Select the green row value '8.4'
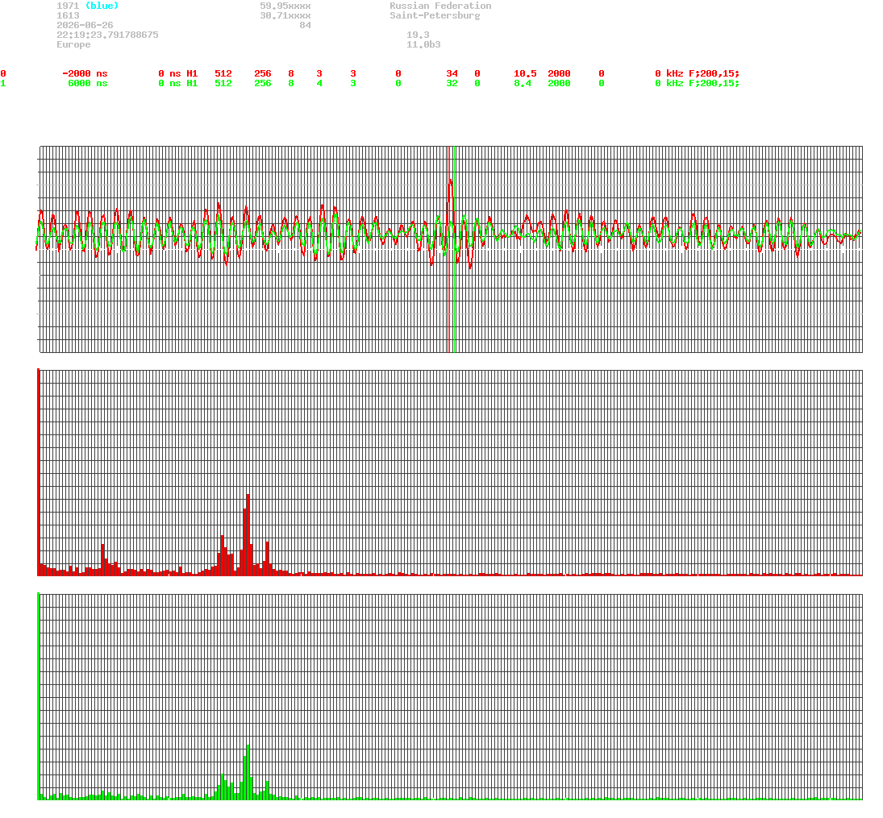The width and height of the screenshot is (883, 818). (522, 83)
